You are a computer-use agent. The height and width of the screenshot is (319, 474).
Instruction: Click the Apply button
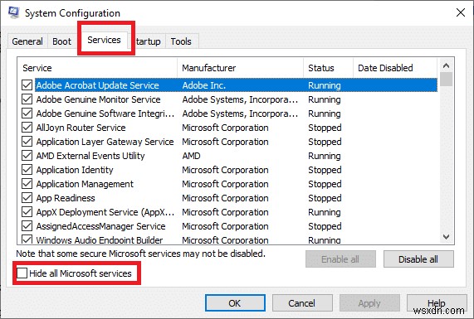(x=369, y=303)
